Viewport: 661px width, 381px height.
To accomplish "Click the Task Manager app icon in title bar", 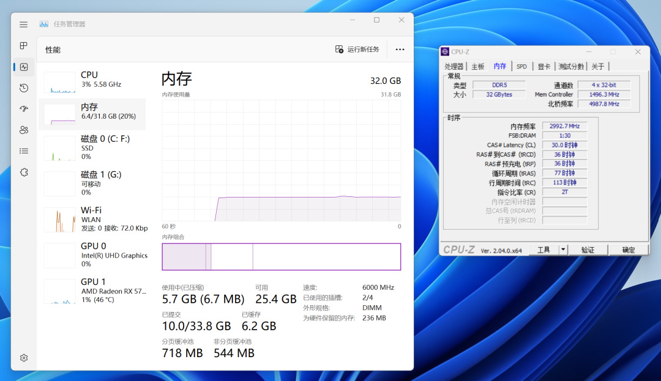I will 44,24.
